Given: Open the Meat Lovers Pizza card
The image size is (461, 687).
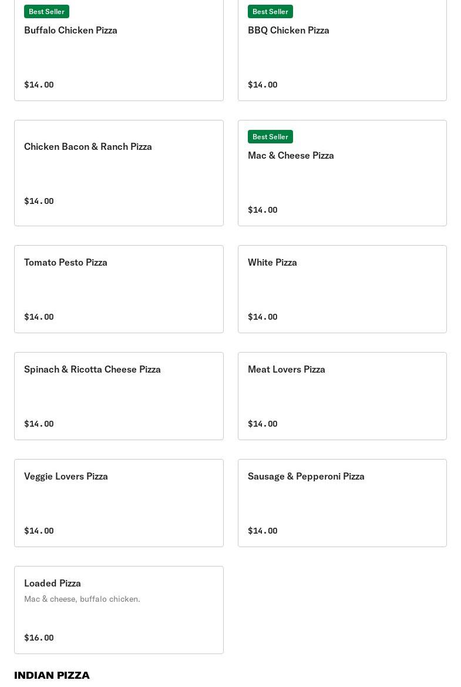Looking at the screenshot, I should [287, 370].
